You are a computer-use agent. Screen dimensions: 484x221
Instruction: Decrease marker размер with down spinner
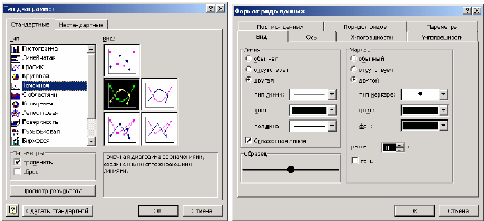point(400,150)
